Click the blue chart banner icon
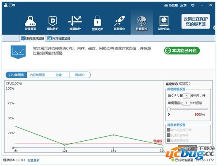 pos(18,52)
